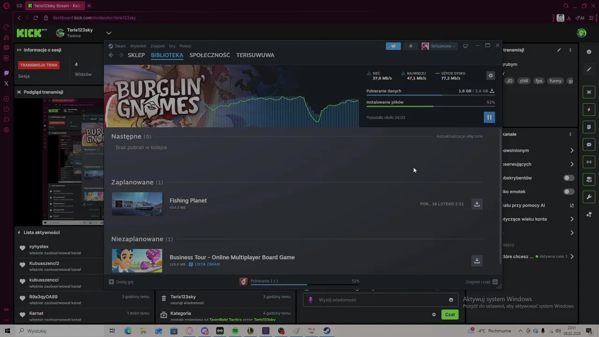Expand powolnionym chat setting chevron

click(x=572, y=151)
